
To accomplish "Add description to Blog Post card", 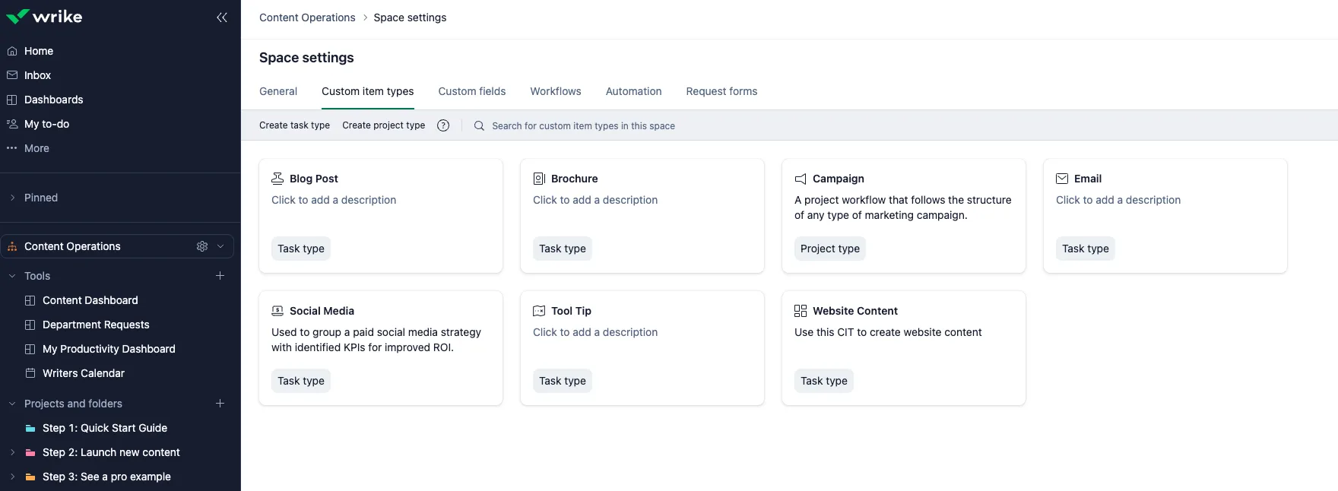I will pos(334,200).
